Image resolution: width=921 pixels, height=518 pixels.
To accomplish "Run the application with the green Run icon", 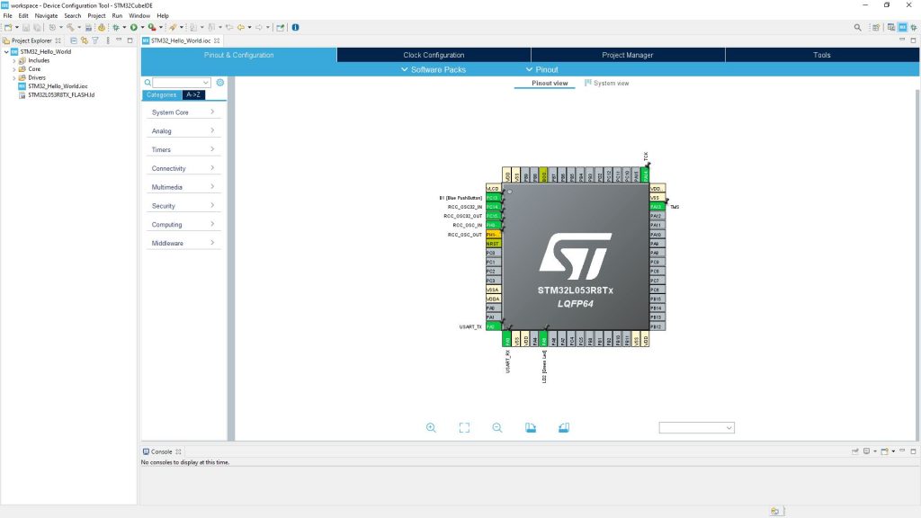I will point(134,27).
